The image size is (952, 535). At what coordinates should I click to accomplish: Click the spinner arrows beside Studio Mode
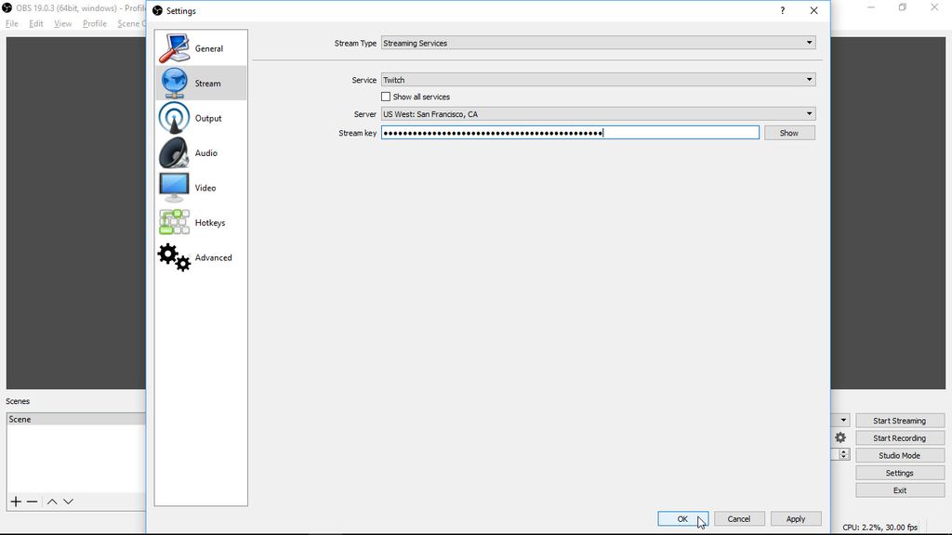844,454
